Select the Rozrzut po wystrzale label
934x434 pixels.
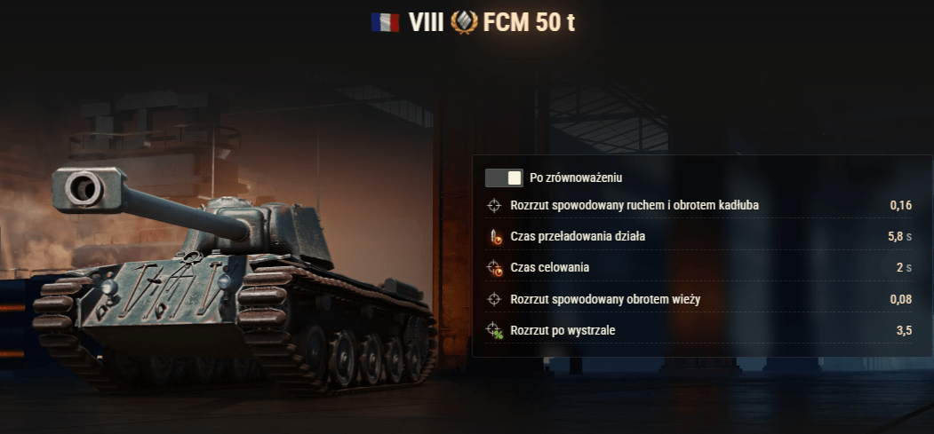tap(563, 330)
